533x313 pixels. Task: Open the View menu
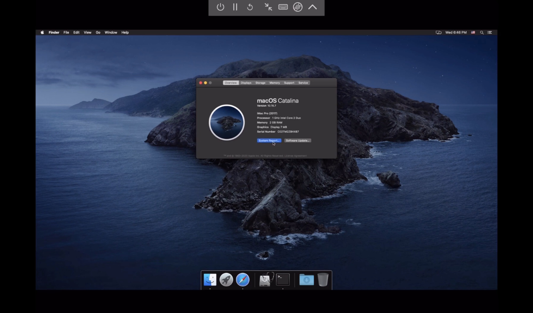tap(87, 32)
